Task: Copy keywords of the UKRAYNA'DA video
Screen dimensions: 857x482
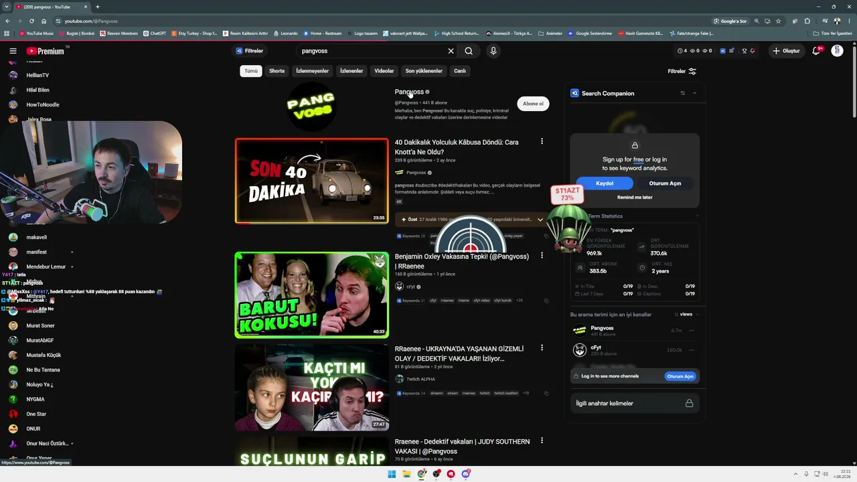Action: (546, 394)
